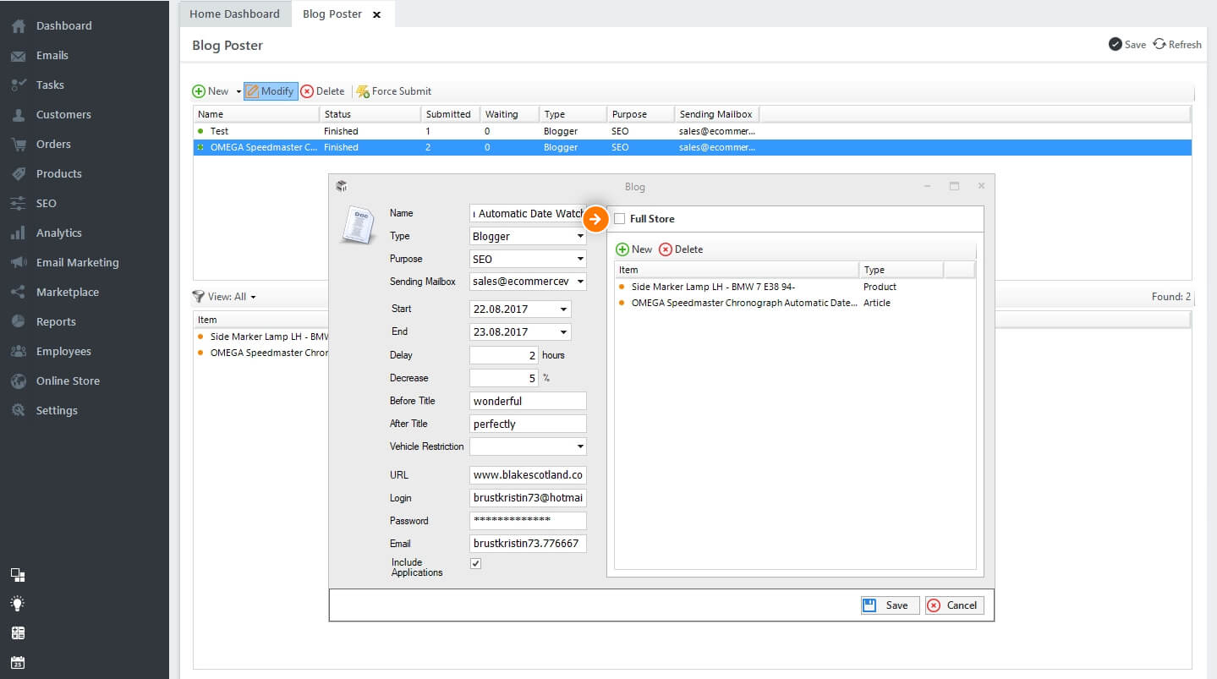1217x679 pixels.
Task: Open Customers in the sidebar
Action: click(x=63, y=114)
